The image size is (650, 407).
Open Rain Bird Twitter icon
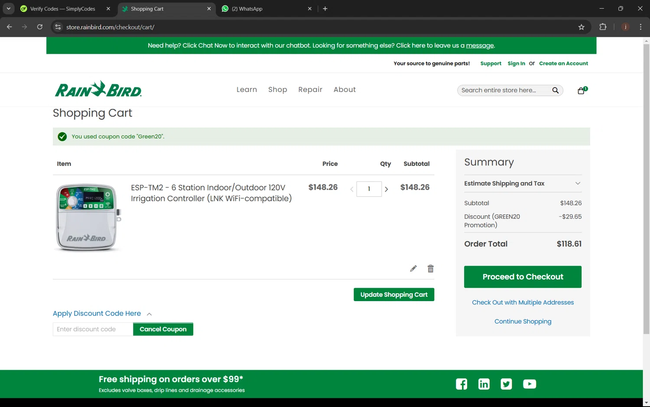506,384
